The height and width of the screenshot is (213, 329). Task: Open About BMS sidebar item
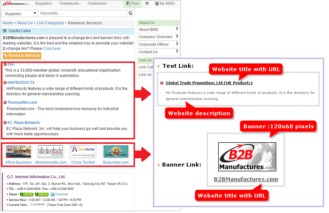point(158,30)
